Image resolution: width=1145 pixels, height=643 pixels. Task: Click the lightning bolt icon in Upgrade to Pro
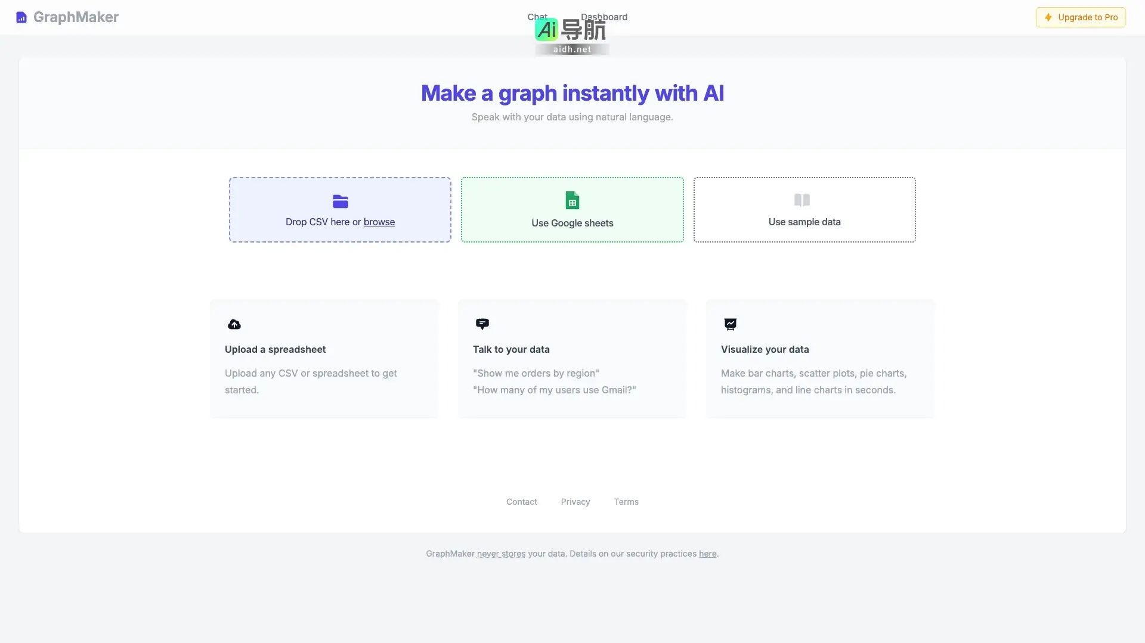pos(1049,17)
